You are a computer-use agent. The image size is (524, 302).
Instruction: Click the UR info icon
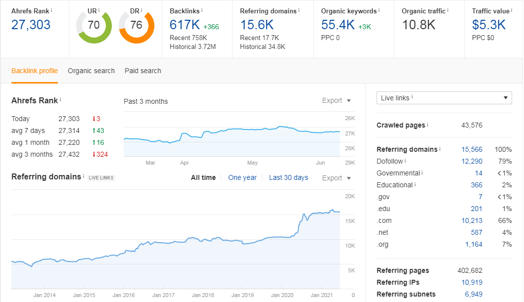[99, 10]
